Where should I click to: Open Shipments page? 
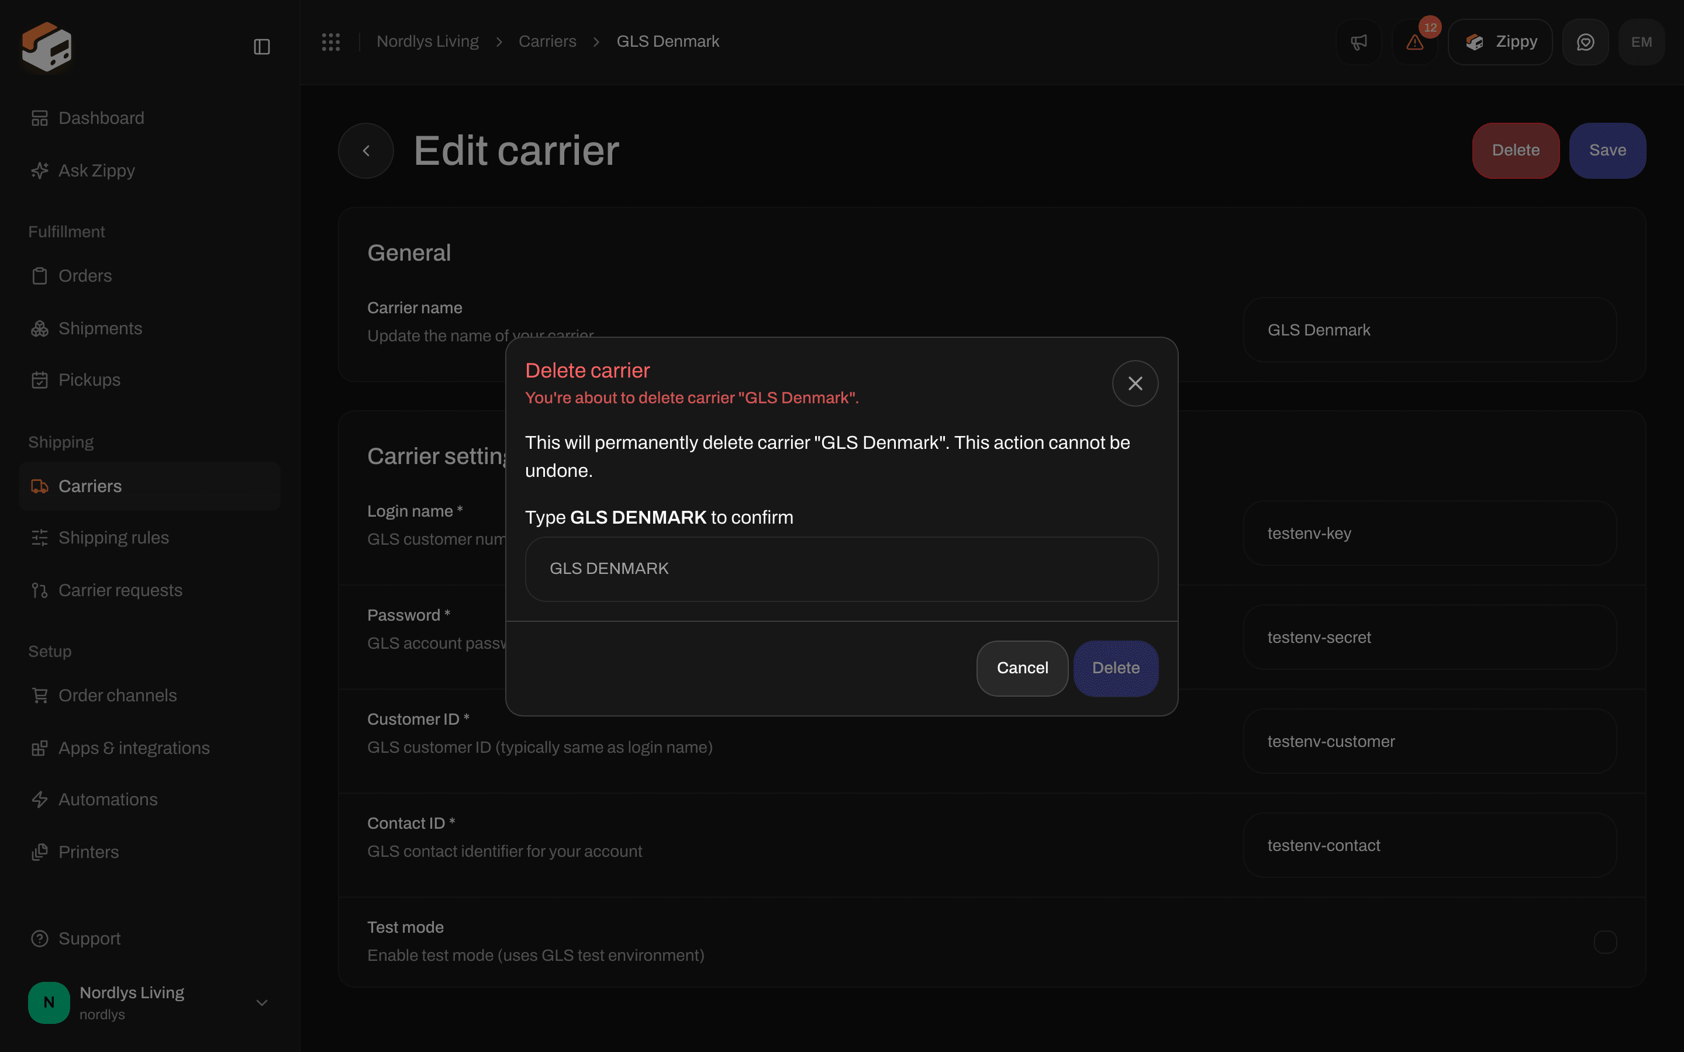tap(150, 328)
